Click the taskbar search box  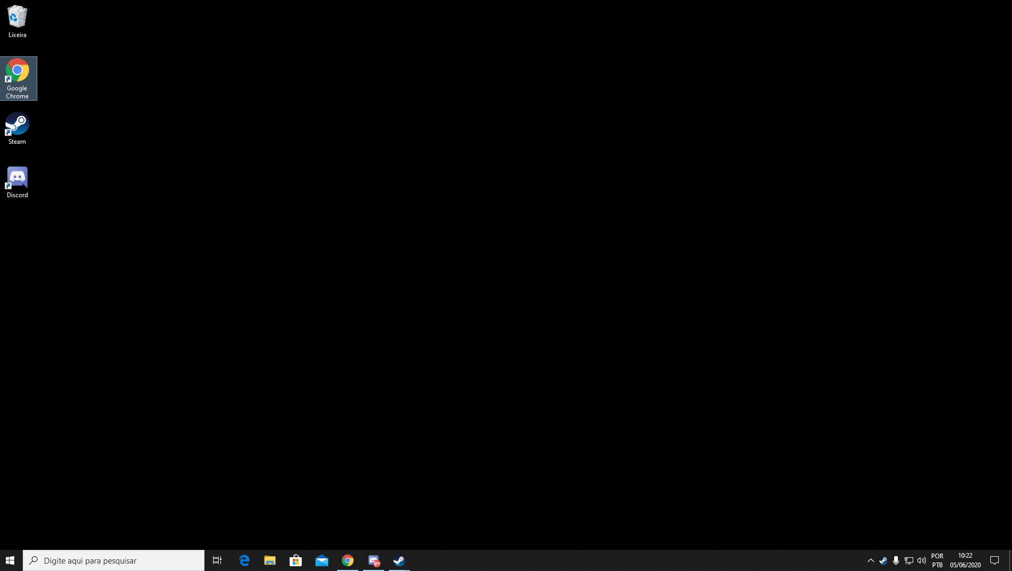(x=114, y=560)
